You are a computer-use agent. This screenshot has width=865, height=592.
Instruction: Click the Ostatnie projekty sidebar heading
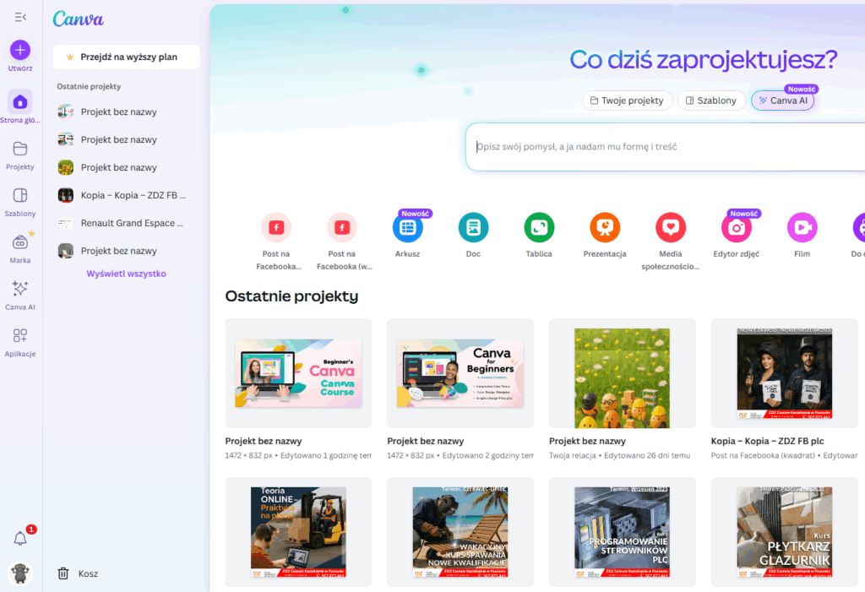click(89, 87)
